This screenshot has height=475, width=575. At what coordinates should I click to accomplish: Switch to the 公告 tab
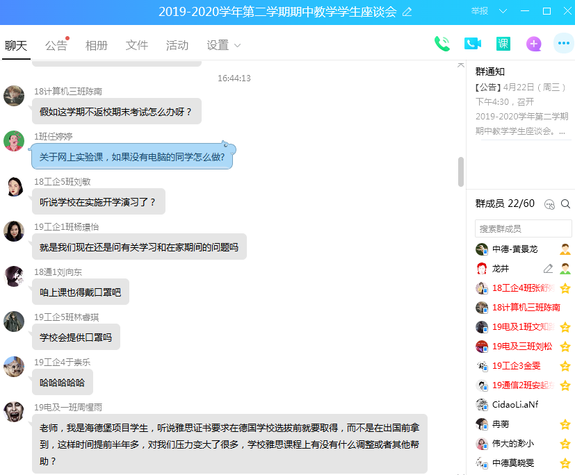point(56,45)
